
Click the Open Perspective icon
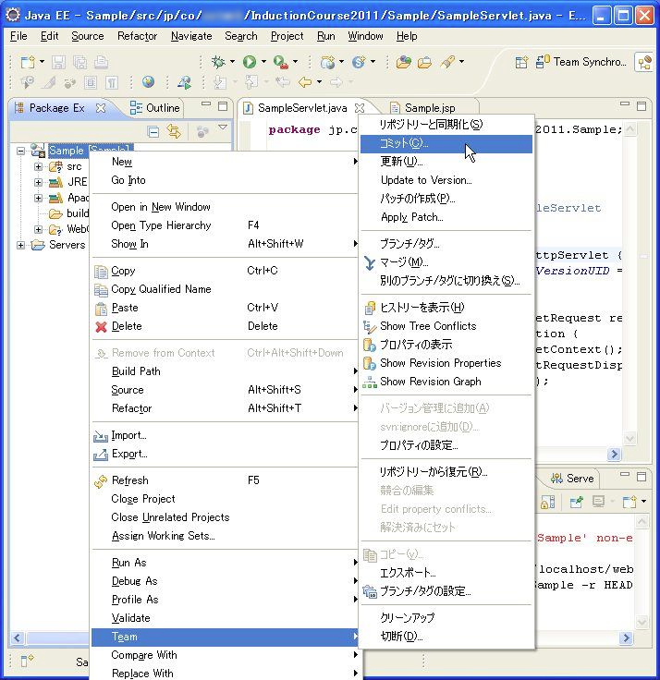pos(521,62)
